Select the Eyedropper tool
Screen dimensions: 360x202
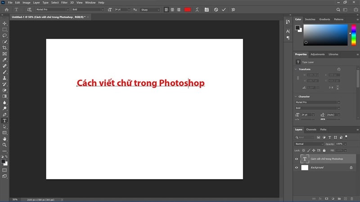tap(4, 60)
